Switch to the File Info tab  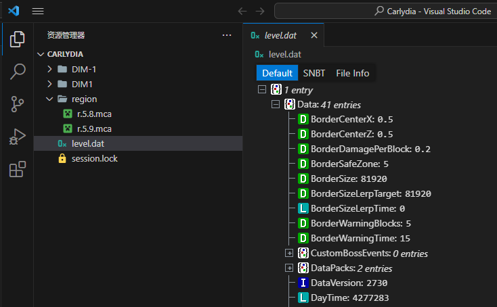point(353,73)
